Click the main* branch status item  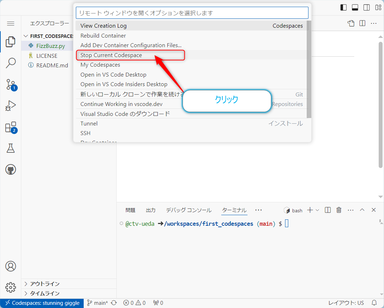[x=98, y=303]
